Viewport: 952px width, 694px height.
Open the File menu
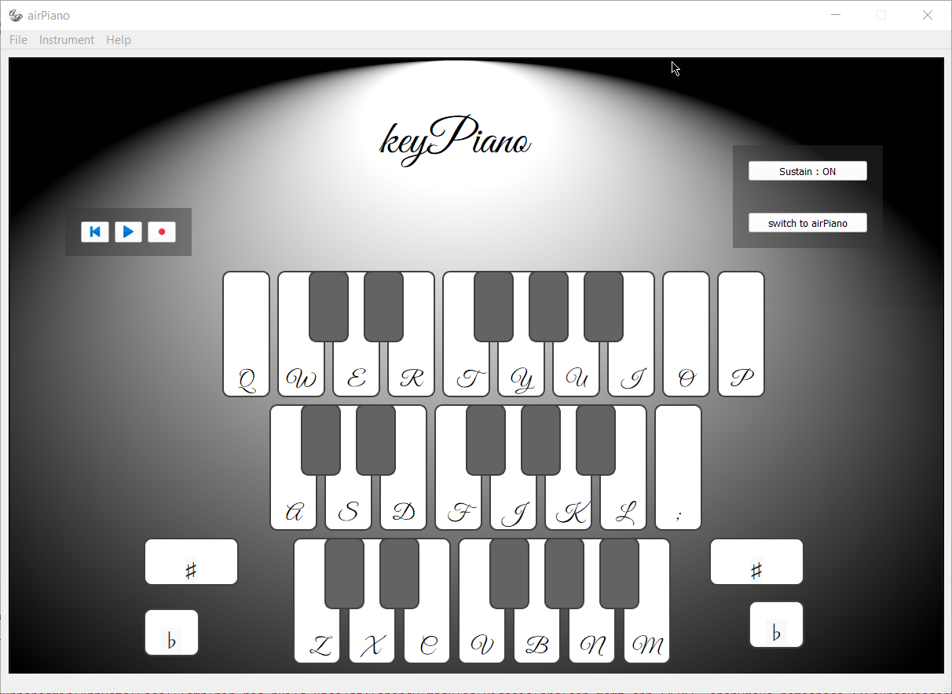click(18, 40)
